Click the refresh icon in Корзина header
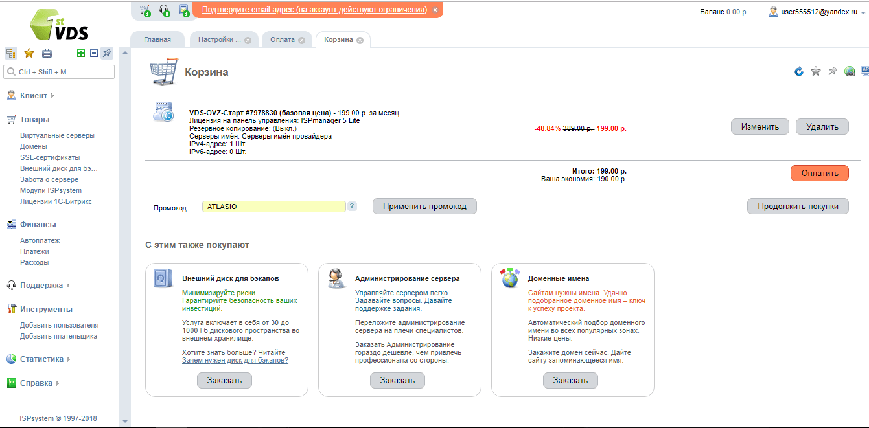Screen dimensions: 869x428 (x=799, y=71)
